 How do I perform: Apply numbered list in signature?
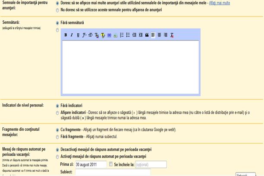click(122, 35)
